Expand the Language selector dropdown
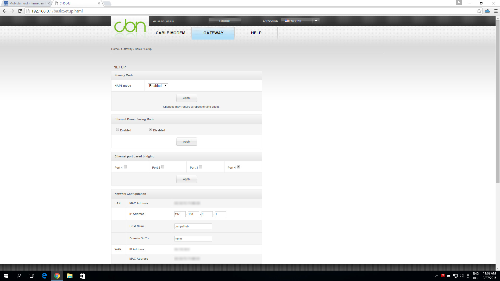 (316, 21)
